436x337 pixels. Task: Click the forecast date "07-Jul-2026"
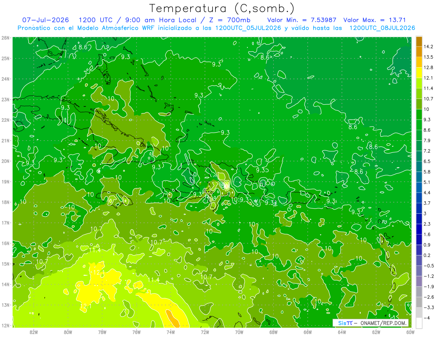click(x=45, y=20)
